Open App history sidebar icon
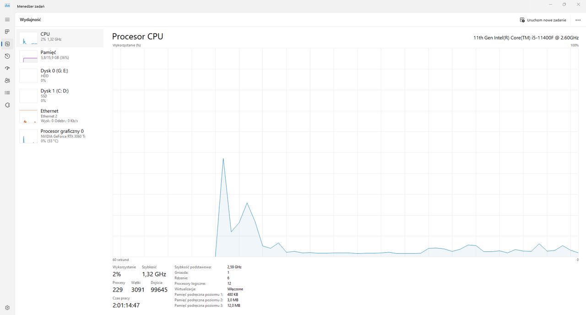The width and height of the screenshot is (586, 315). point(7,56)
